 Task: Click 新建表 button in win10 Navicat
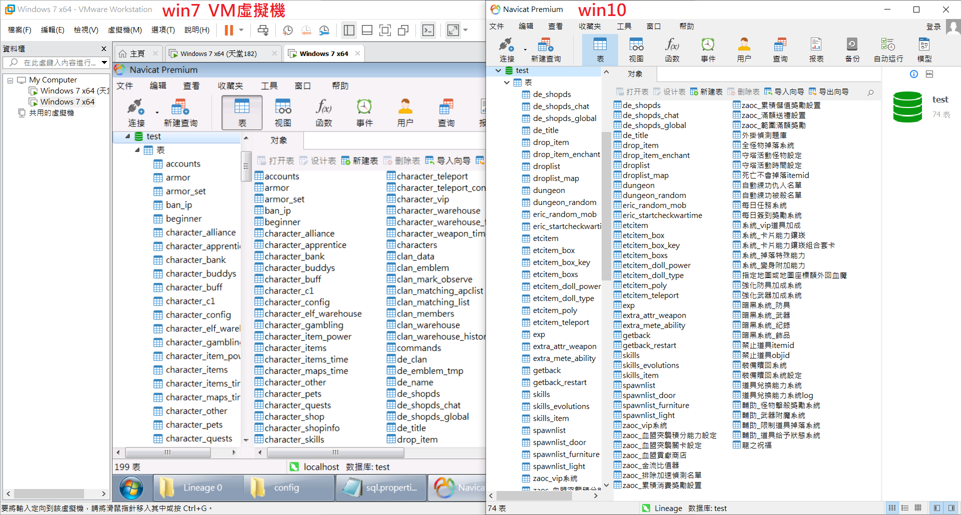click(706, 92)
